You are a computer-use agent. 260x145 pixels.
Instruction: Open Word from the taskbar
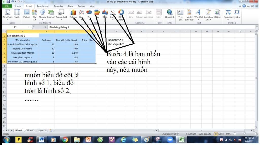(41, 140)
